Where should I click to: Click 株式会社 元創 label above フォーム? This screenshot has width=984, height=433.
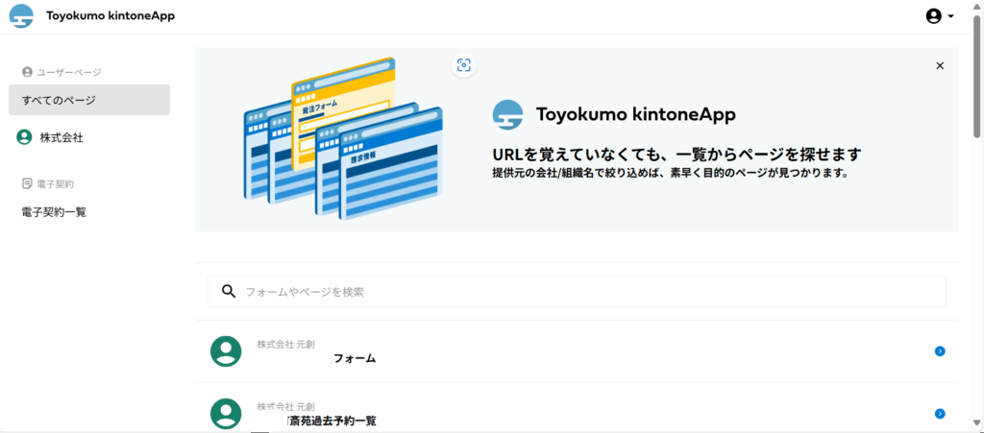point(285,344)
